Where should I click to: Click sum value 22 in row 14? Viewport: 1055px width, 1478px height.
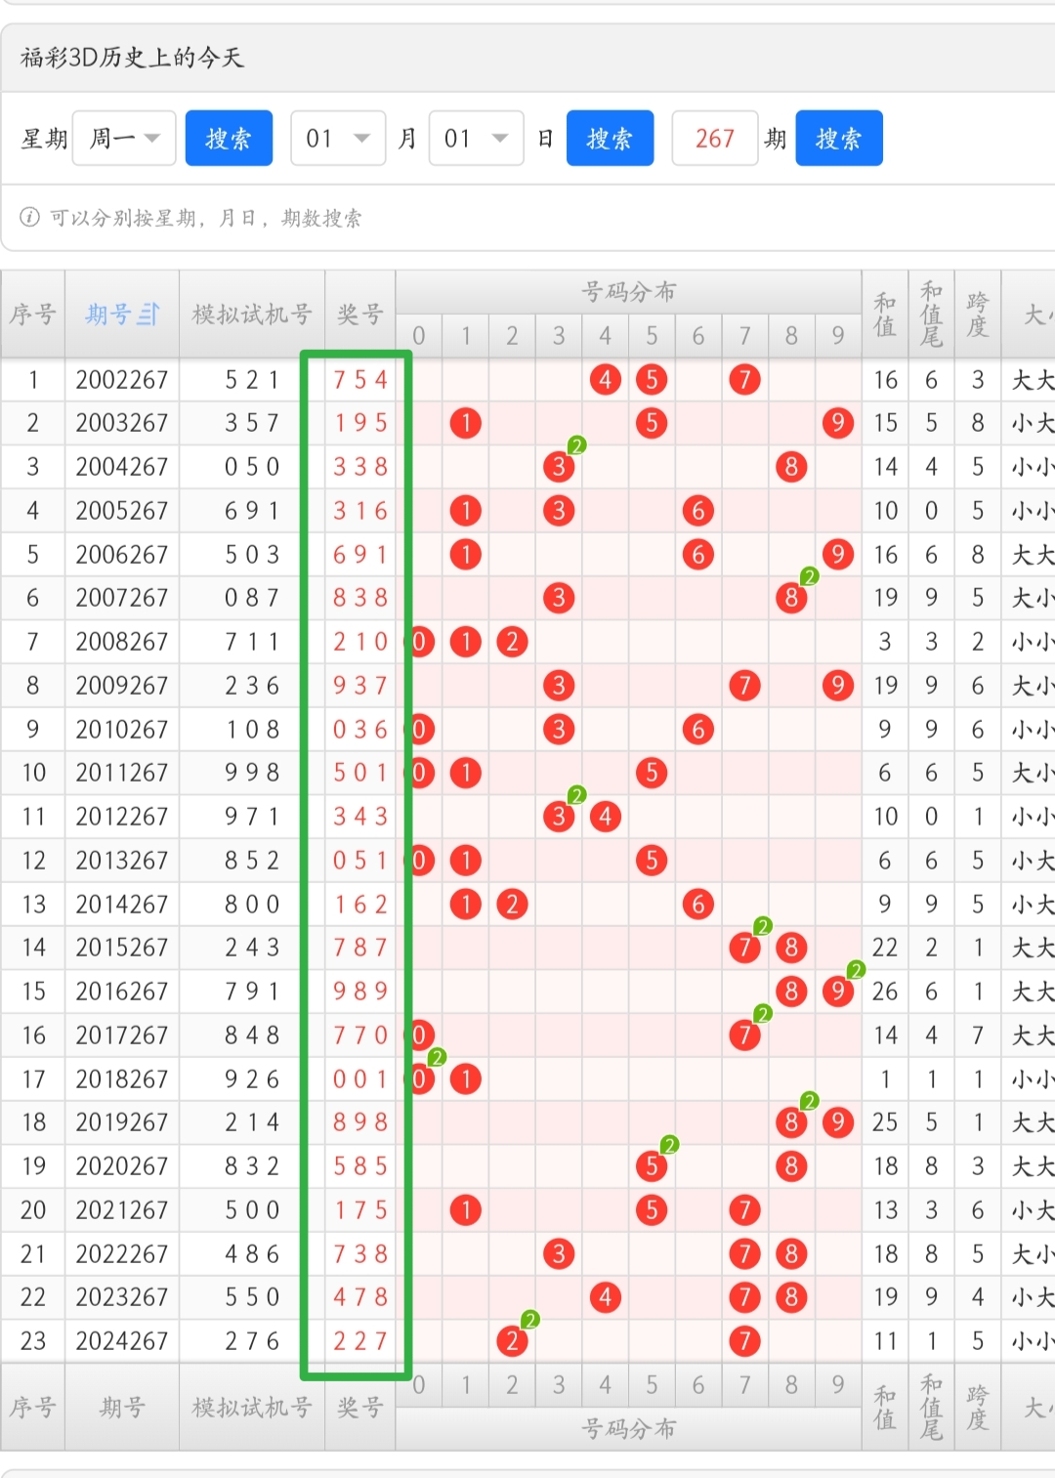click(885, 948)
